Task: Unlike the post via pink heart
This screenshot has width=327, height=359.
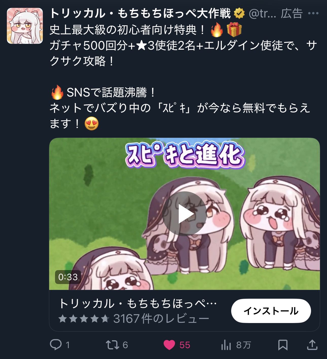Action: tap(169, 345)
